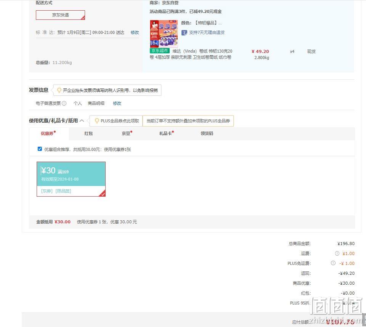Open the 支持7天无理由退货 link

click(207, 32)
